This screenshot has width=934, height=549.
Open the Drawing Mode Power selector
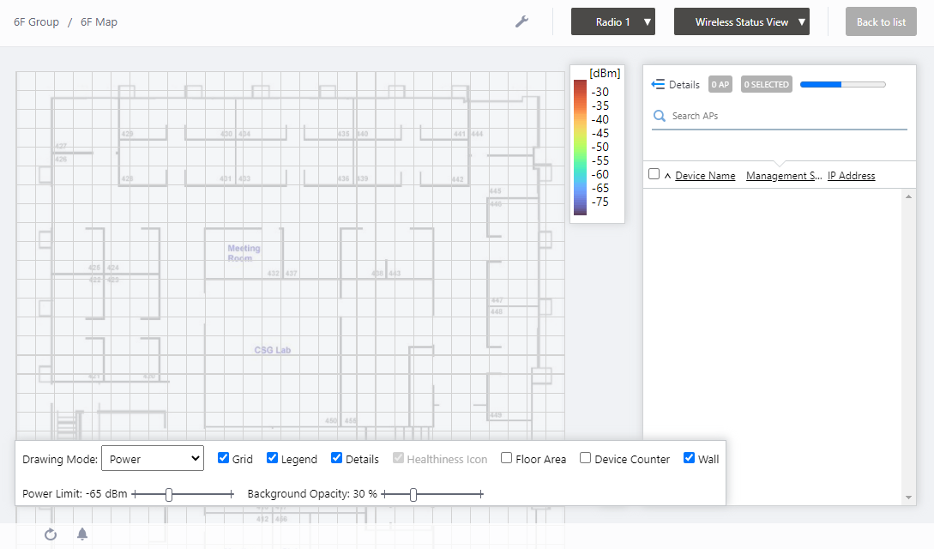coord(152,459)
